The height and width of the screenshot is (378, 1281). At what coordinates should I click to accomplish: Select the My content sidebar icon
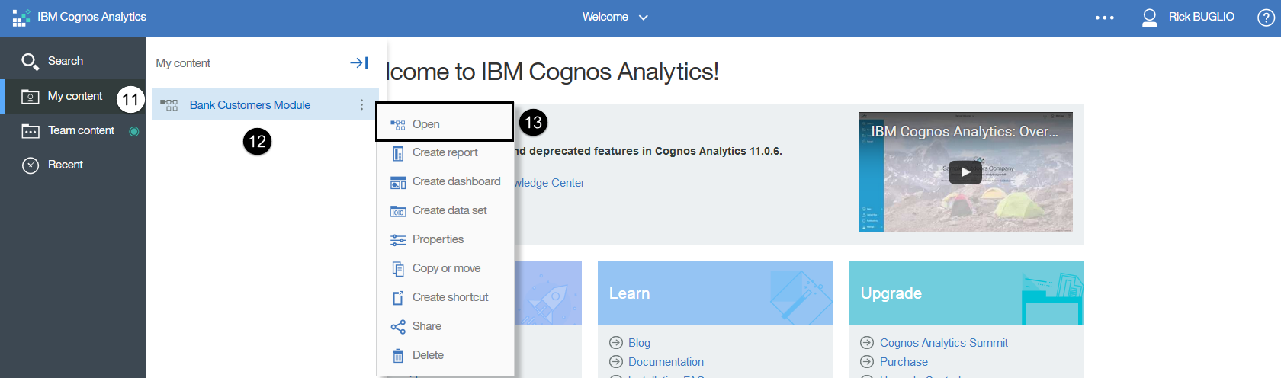click(30, 96)
